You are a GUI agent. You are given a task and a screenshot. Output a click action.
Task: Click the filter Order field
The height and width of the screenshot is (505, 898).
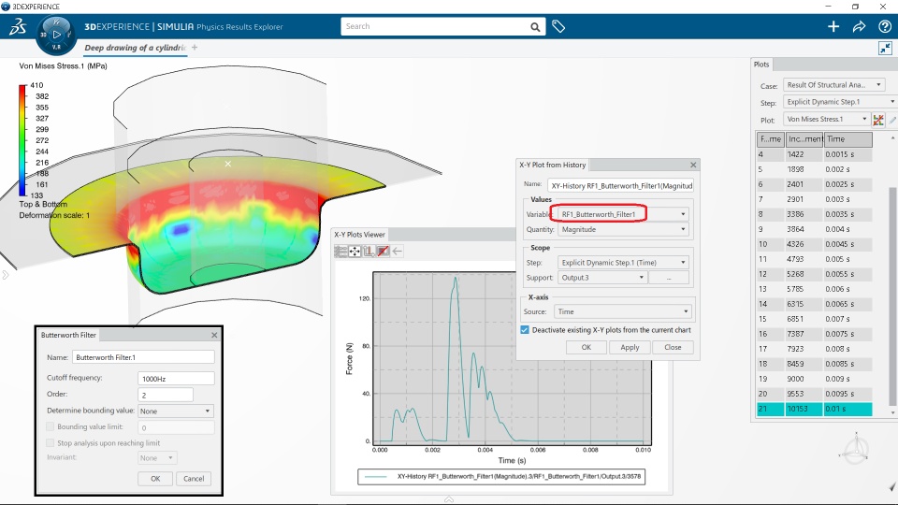coord(166,395)
